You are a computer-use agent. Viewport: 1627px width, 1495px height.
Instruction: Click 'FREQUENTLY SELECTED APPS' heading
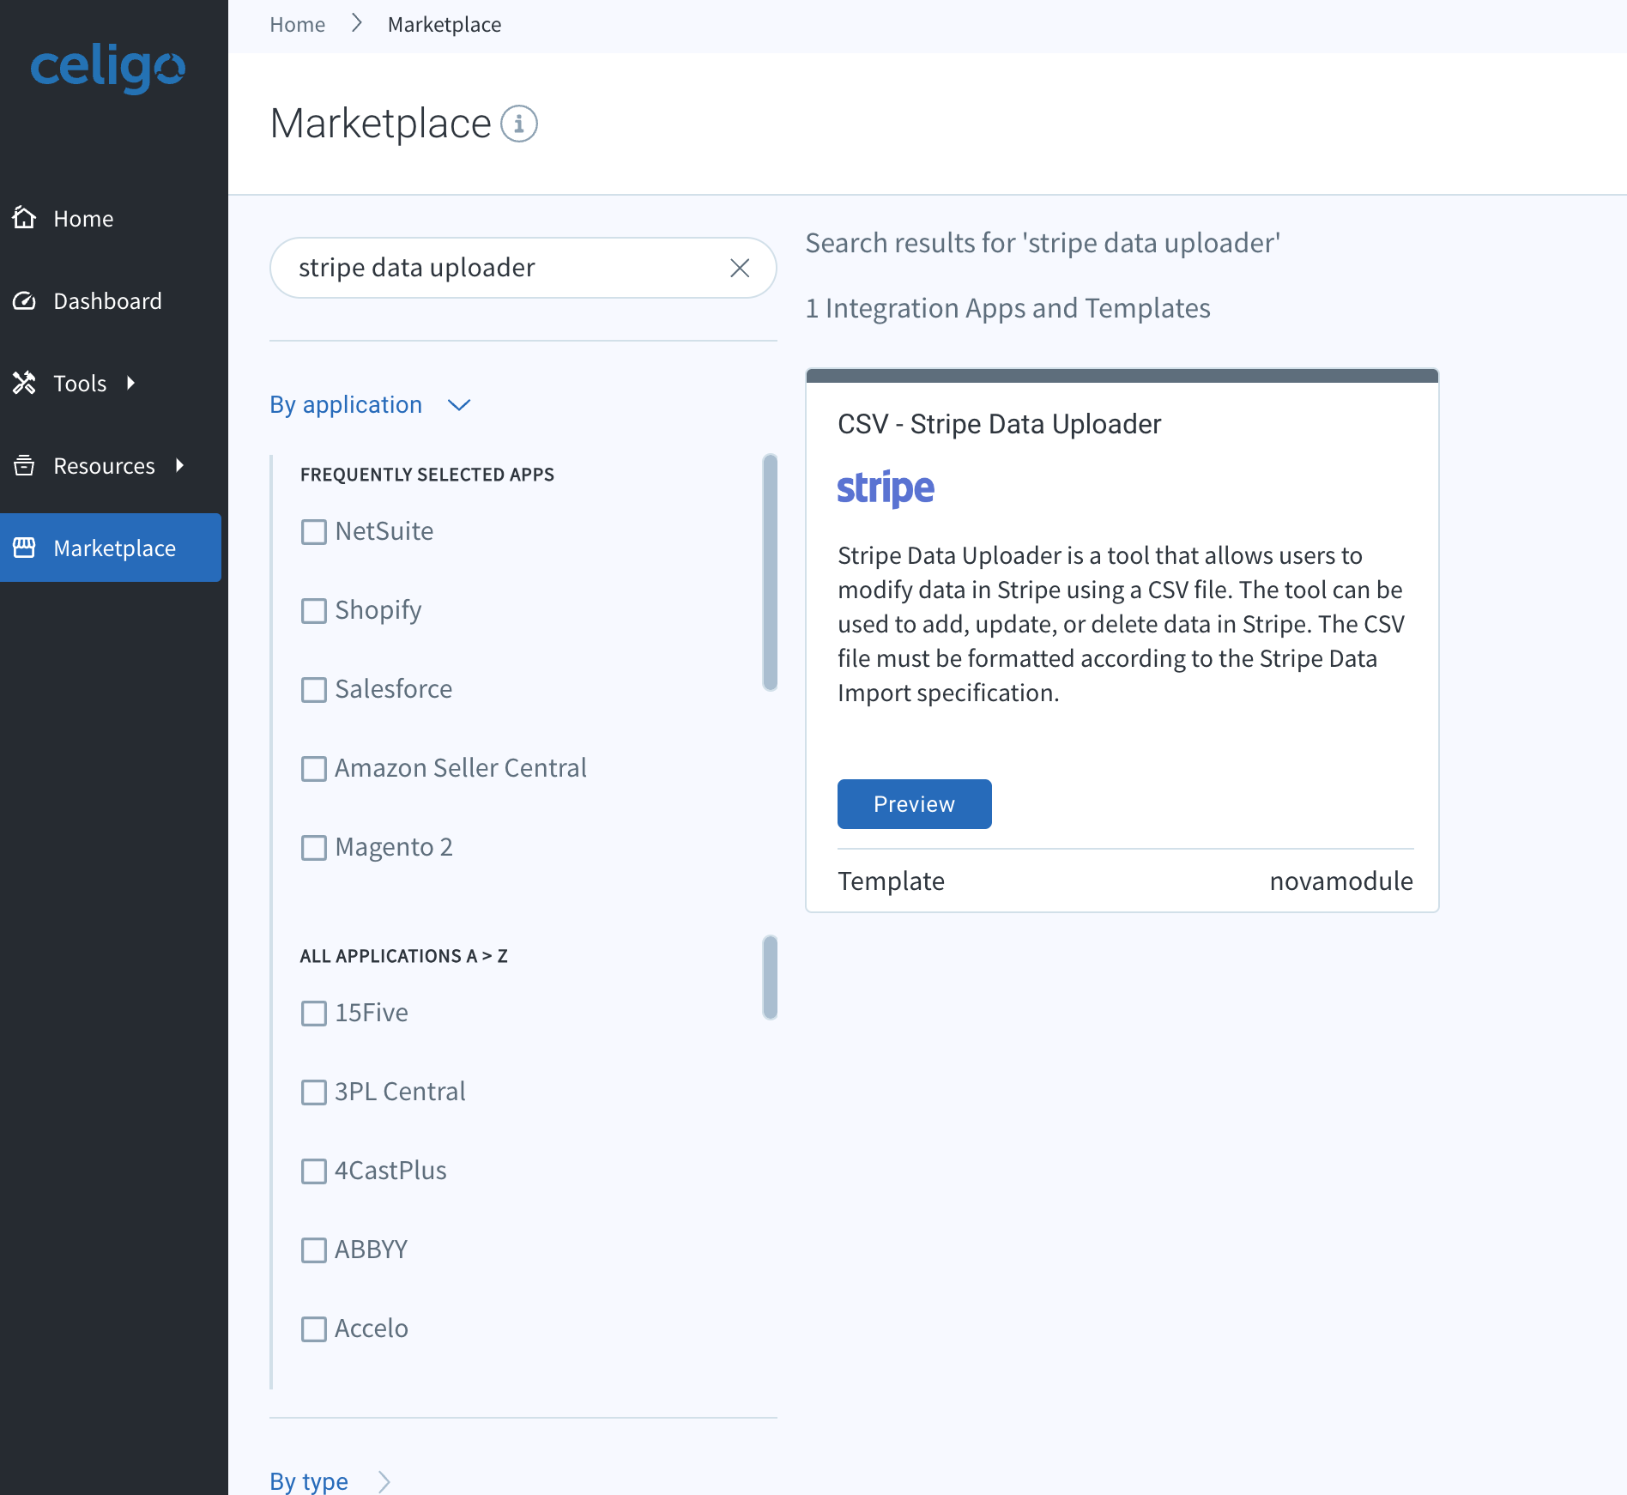pyautogui.click(x=426, y=475)
